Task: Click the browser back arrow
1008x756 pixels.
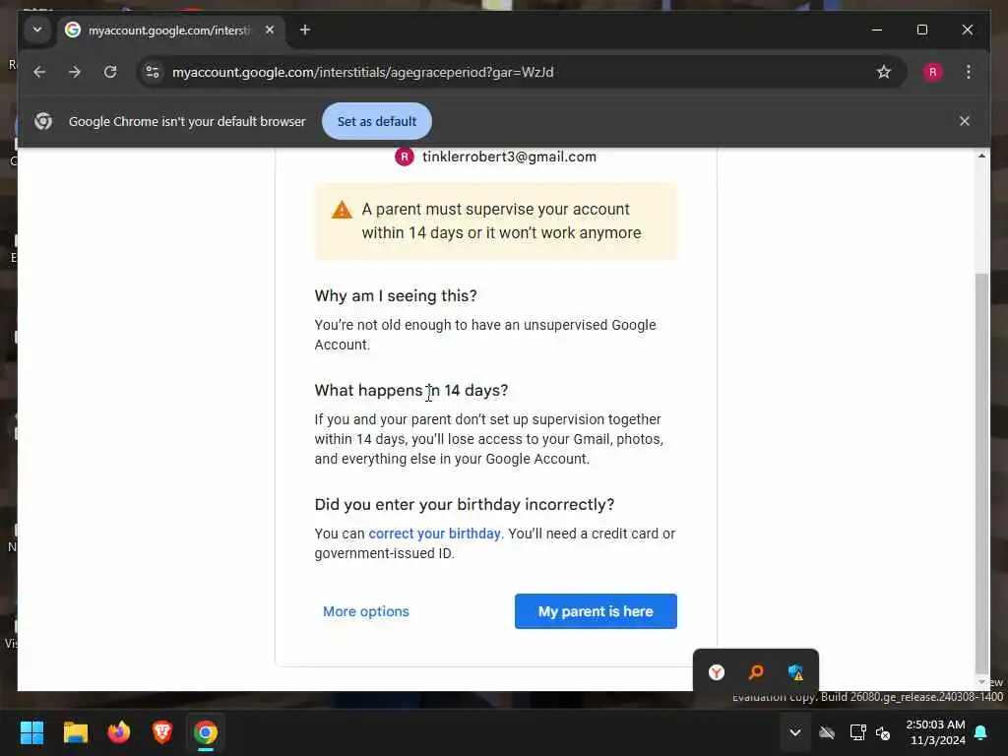Action: pos(39,72)
